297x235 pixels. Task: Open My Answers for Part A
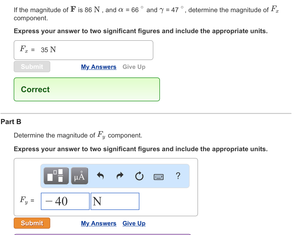[98, 67]
